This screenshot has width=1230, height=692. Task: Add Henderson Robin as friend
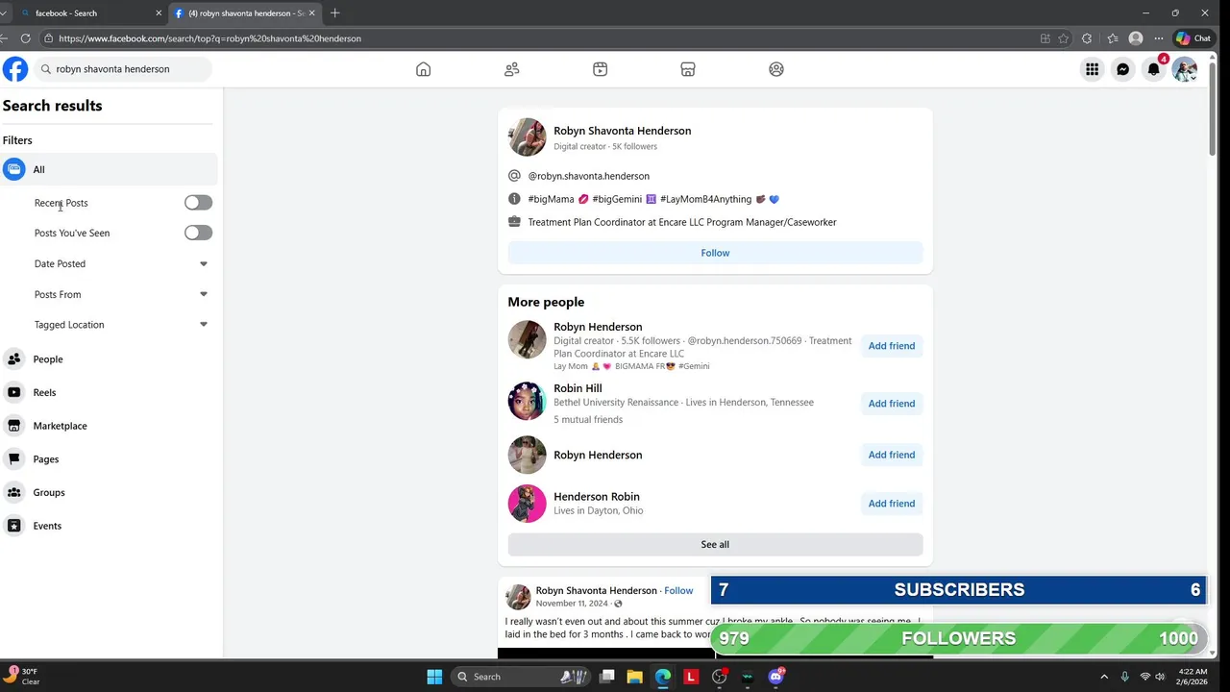tap(892, 504)
